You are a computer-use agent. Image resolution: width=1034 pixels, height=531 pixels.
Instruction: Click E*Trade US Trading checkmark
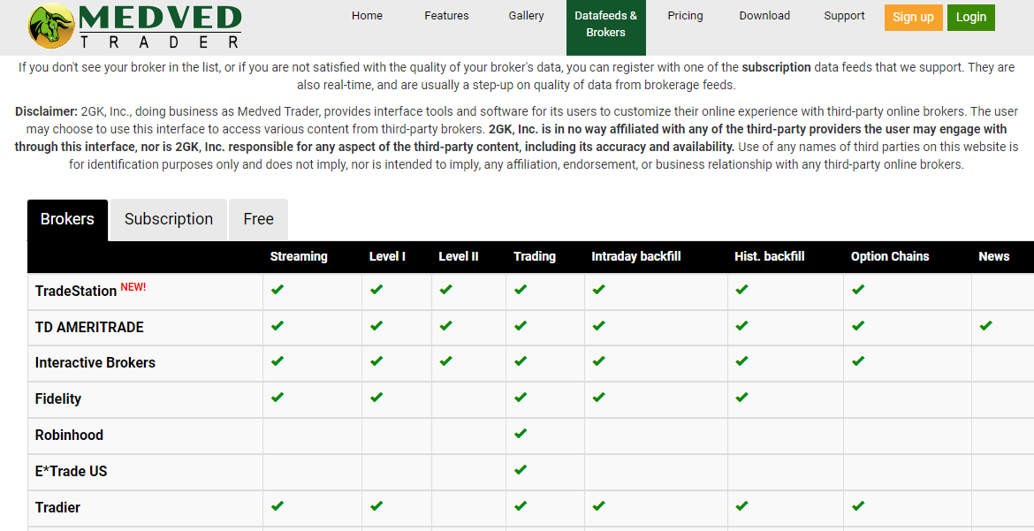521,470
